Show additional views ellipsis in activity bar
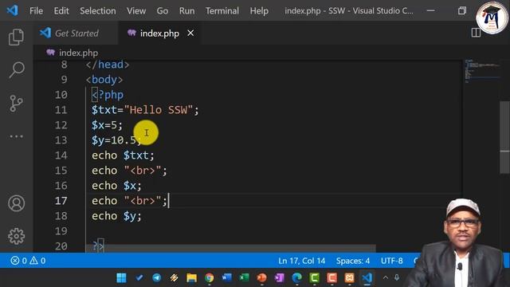 [16, 136]
